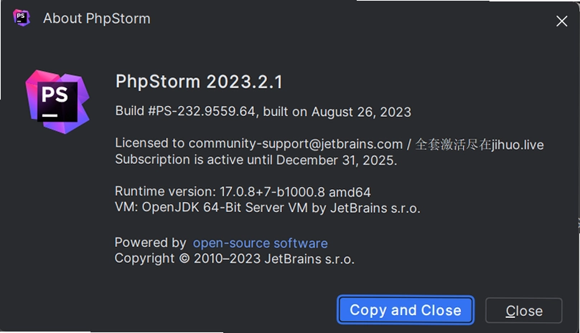Click the amd64 architecture text

(350, 192)
